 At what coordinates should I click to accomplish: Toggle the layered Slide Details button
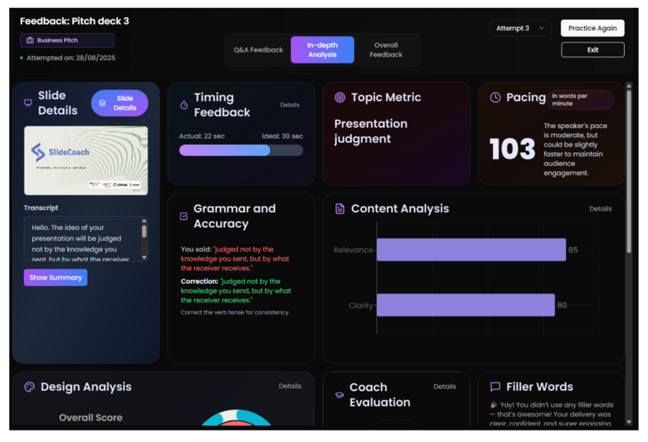coord(120,103)
